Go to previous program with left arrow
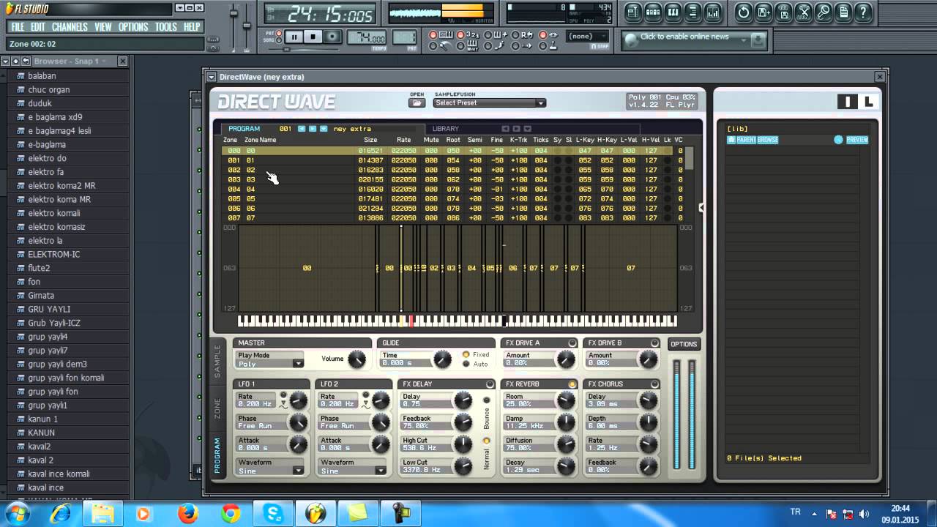This screenshot has width=937, height=527. 302,128
